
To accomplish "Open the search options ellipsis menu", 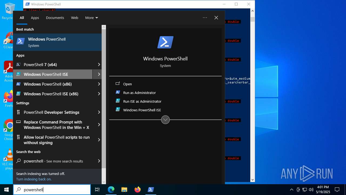I will click(x=205, y=18).
